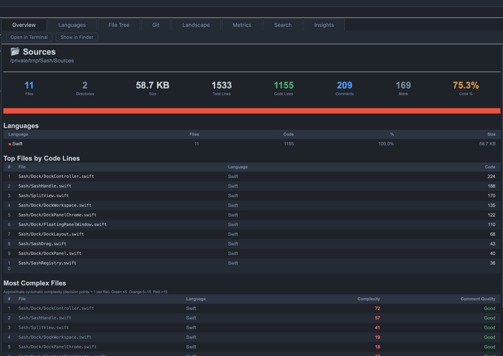Select DockWorkspace.swift in Top Files table
503x356 pixels.
pos(252,205)
